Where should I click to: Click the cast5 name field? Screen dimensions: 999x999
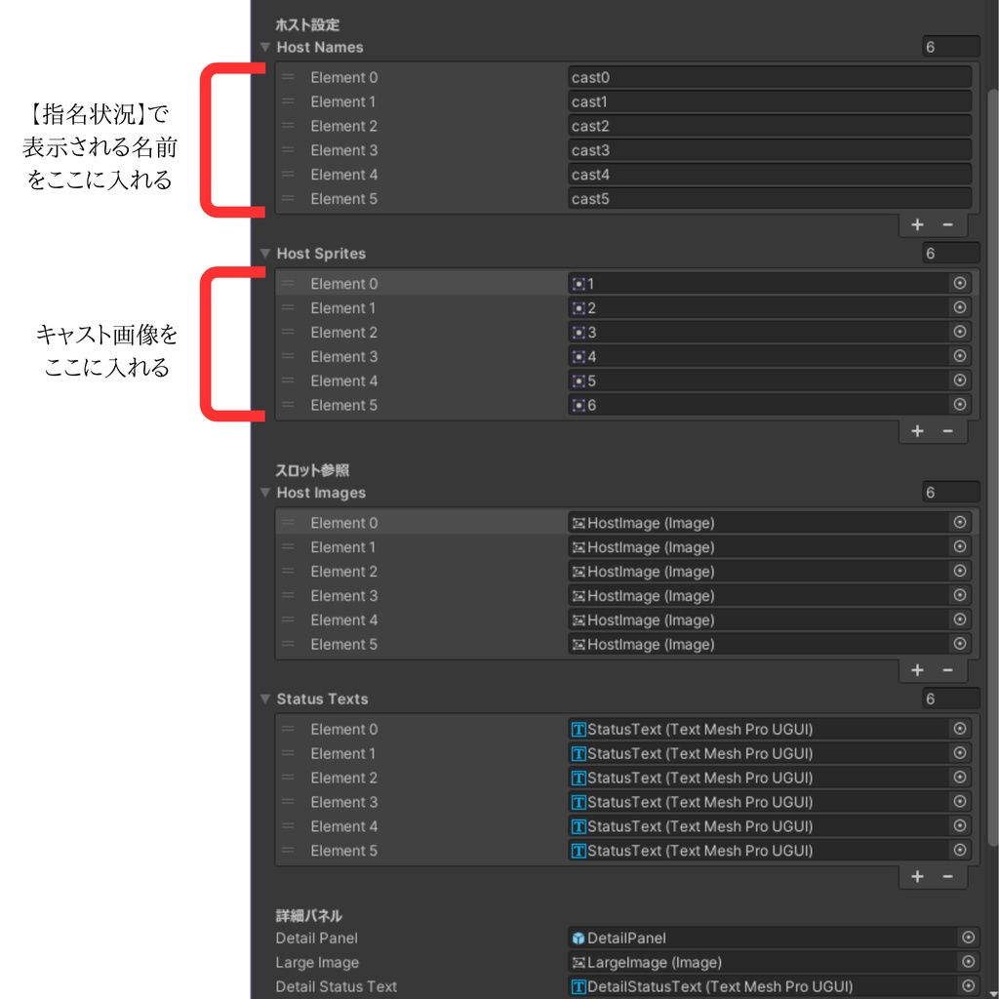click(x=769, y=199)
